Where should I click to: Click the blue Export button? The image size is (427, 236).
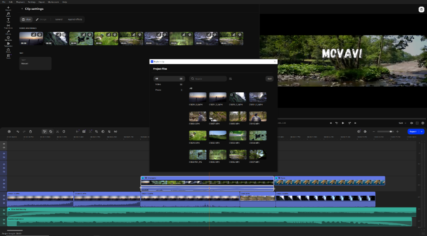tap(414, 131)
